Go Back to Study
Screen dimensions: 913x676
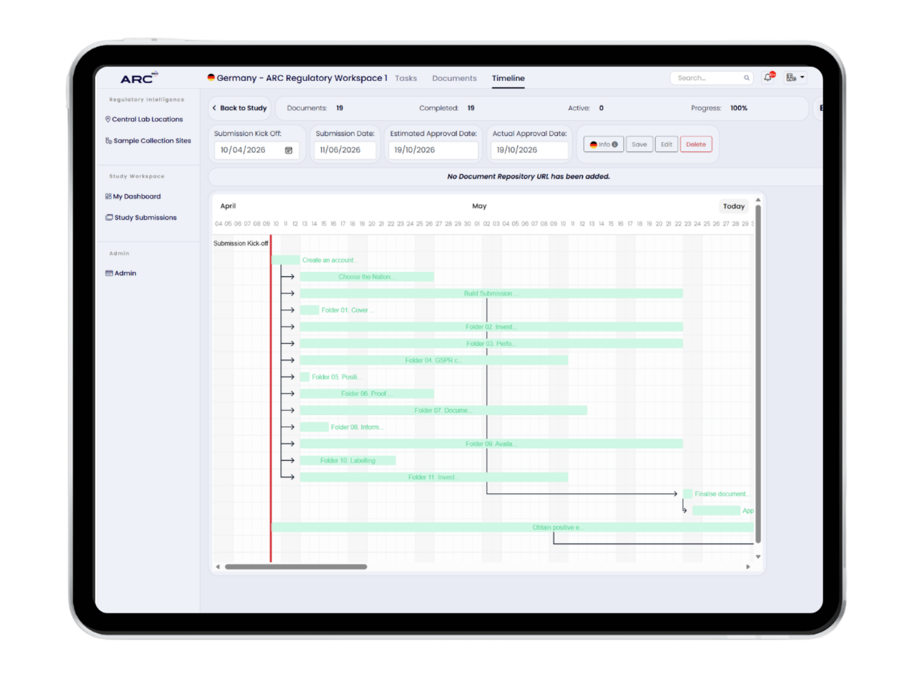pos(240,108)
